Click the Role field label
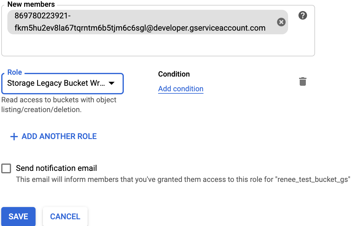This screenshot has height=226, width=361. pos(15,72)
